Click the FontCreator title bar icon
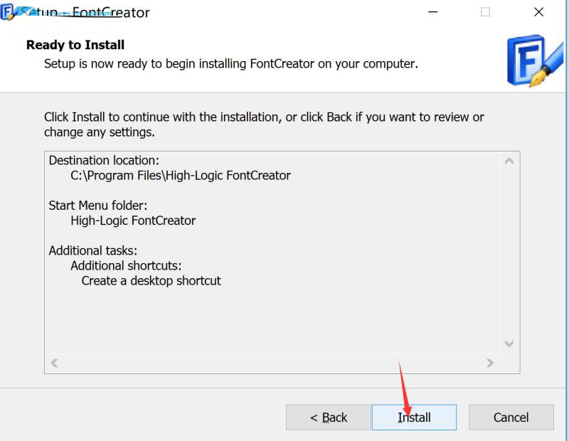 pyautogui.click(x=7, y=11)
